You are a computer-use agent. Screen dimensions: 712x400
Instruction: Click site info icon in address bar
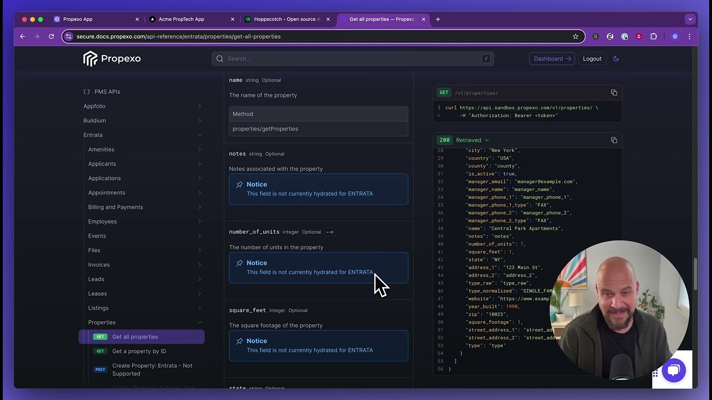[68, 36]
